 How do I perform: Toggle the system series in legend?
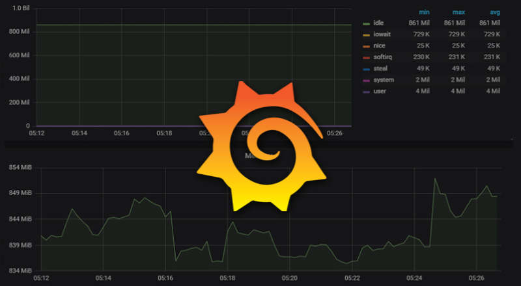(384, 80)
